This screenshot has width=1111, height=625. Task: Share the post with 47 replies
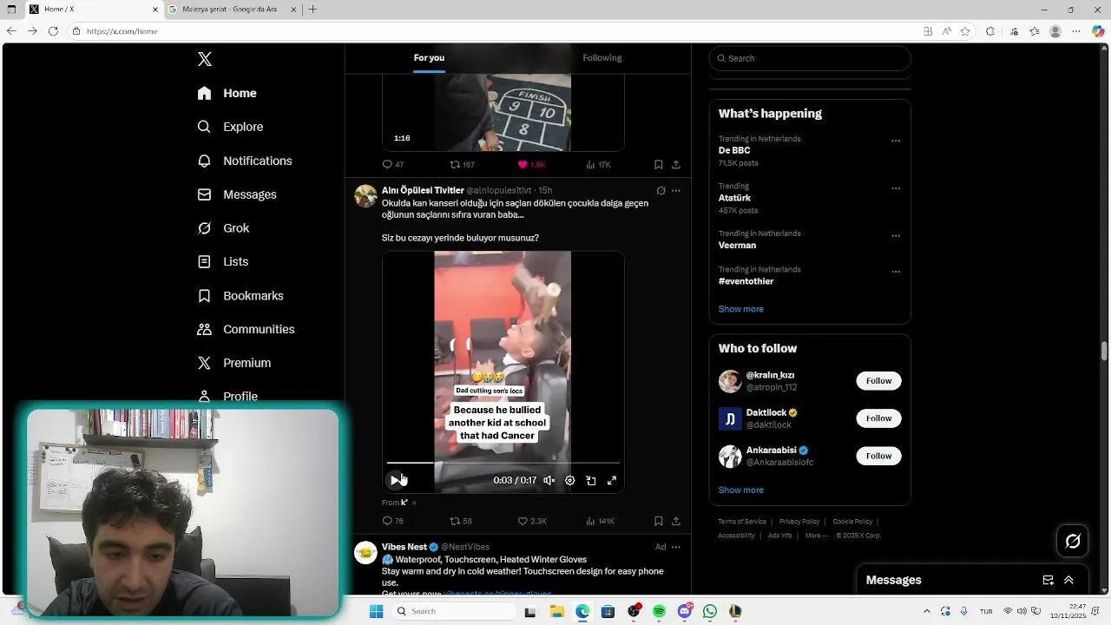pyautogui.click(x=676, y=164)
